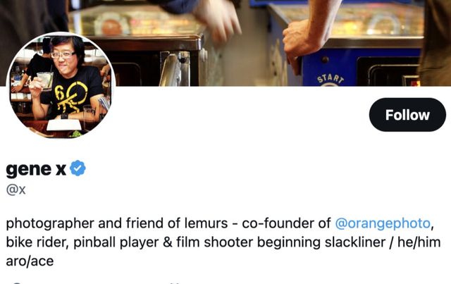Image resolution: width=451 pixels, height=284 pixels.
Task: Click the drink glass in the profile photo
Action: [x=45, y=81]
